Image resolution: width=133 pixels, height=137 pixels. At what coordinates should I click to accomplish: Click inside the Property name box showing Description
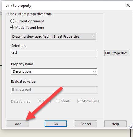pyautogui.click(x=54, y=71)
